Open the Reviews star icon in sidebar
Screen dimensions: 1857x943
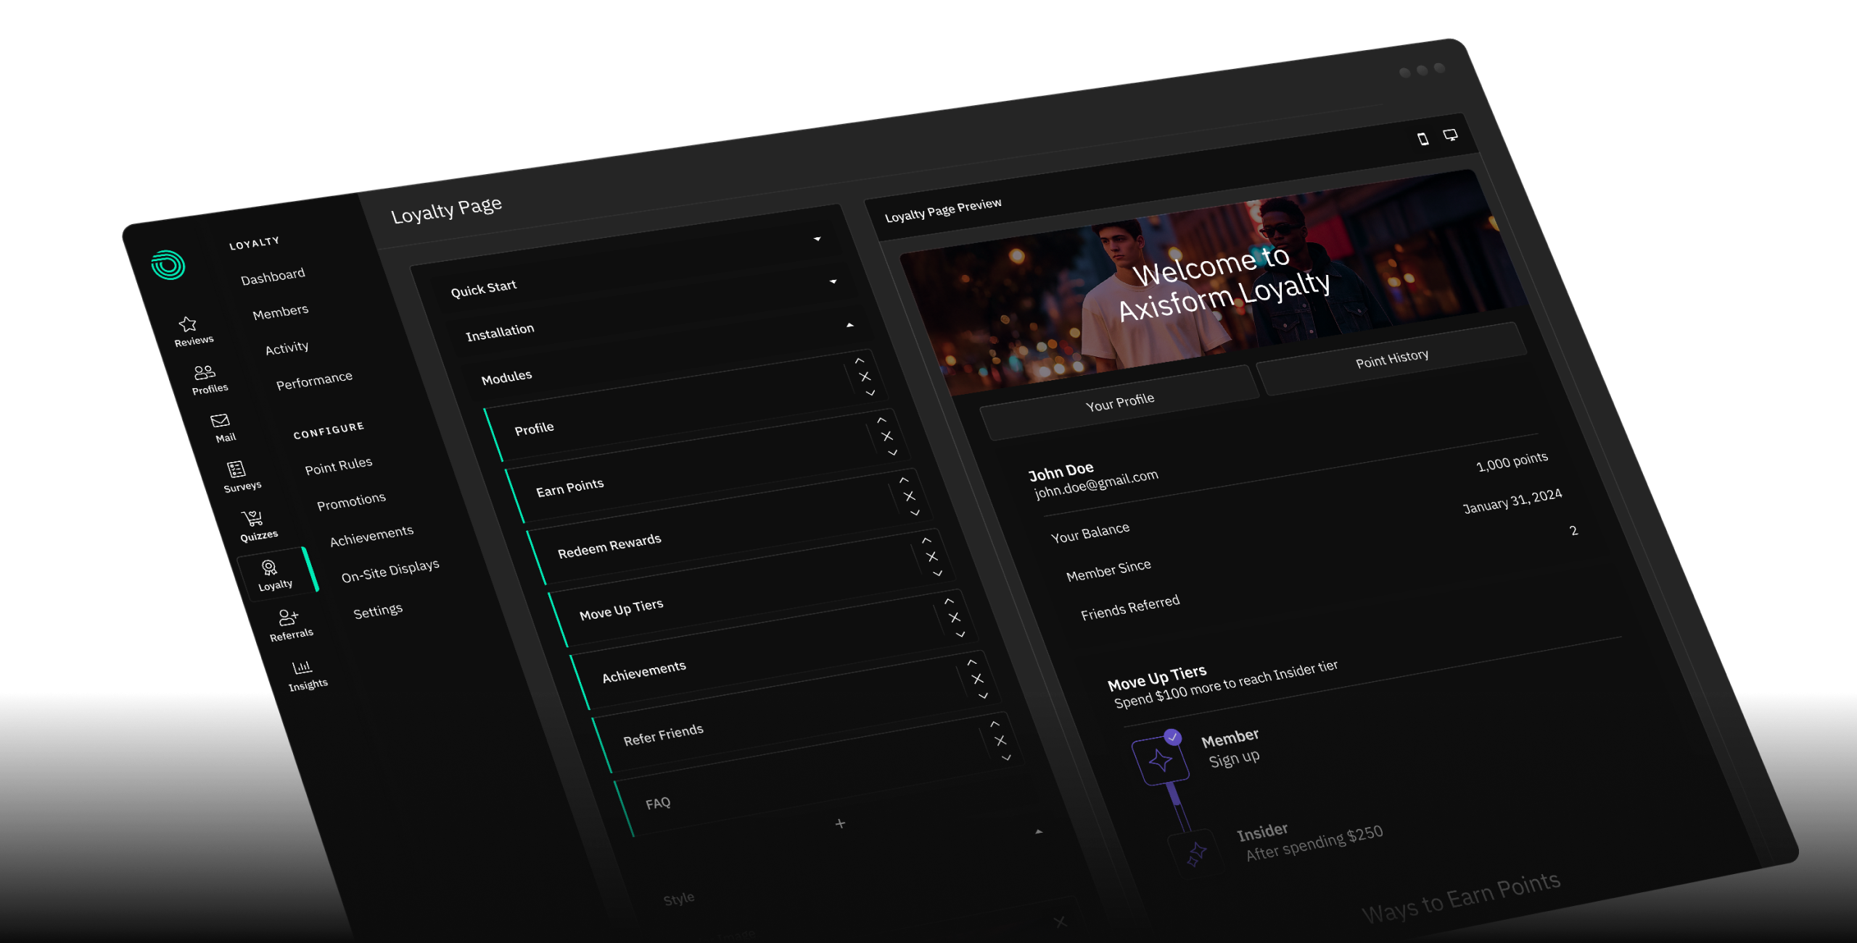pos(188,324)
